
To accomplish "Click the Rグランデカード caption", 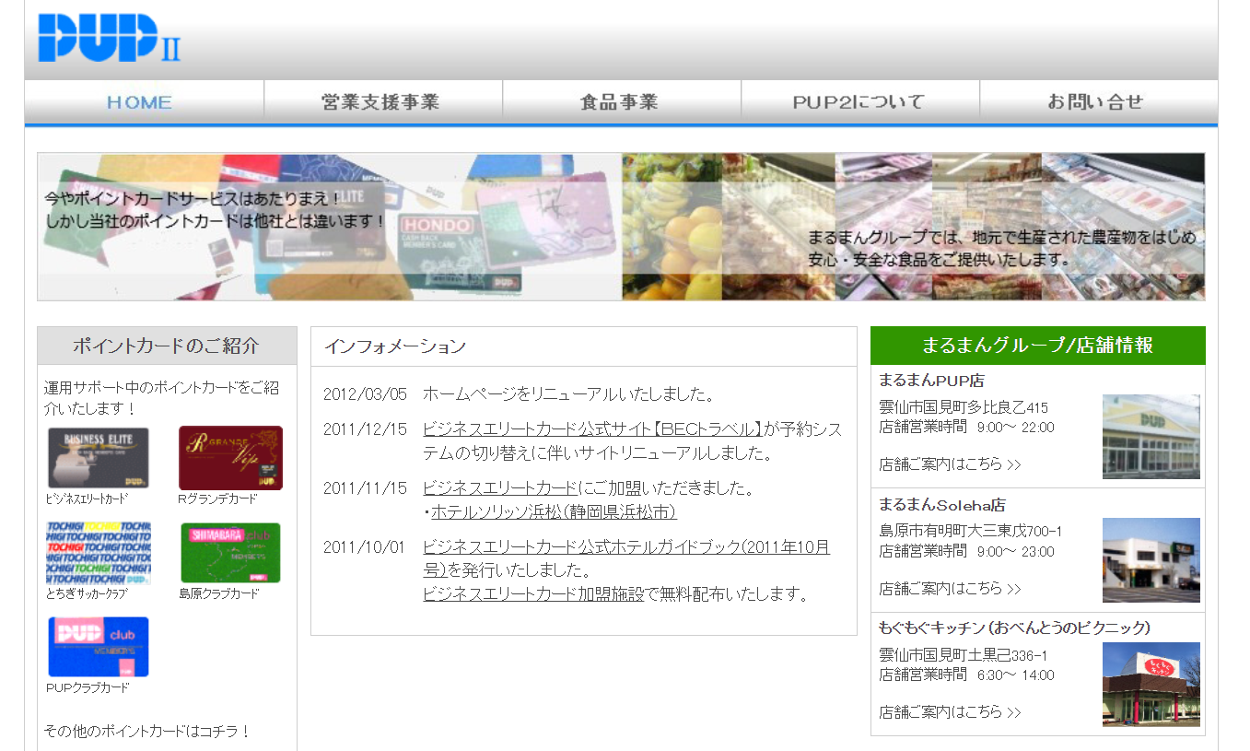I will [217, 499].
